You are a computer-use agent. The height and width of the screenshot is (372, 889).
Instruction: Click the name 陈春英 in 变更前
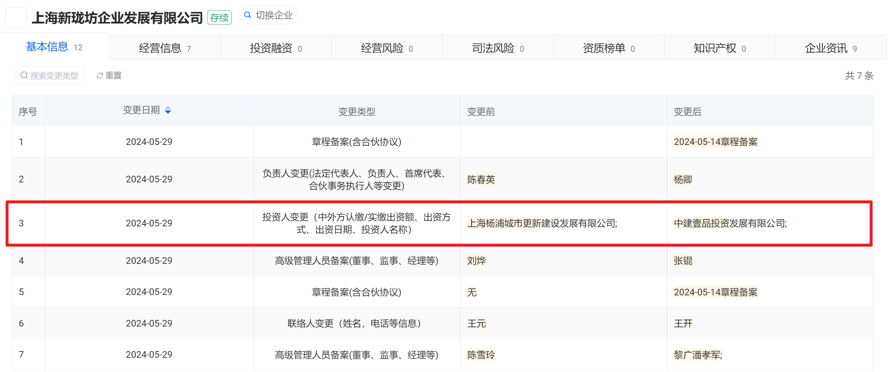pos(481,179)
